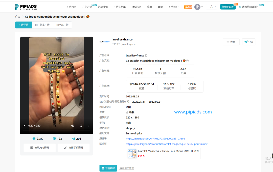Click the comments icon 123

[54, 139]
